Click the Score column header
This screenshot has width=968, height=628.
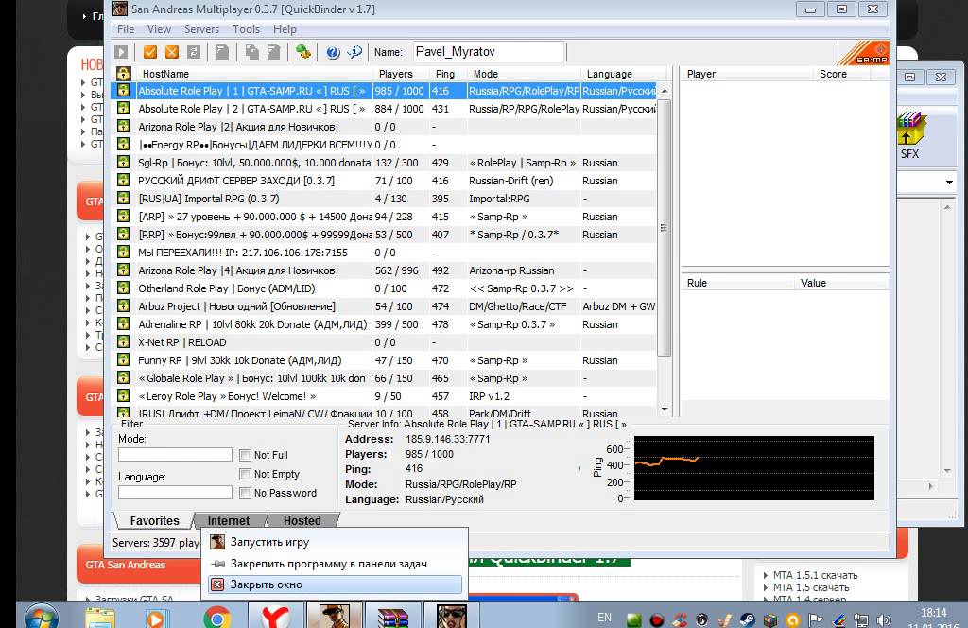point(841,74)
